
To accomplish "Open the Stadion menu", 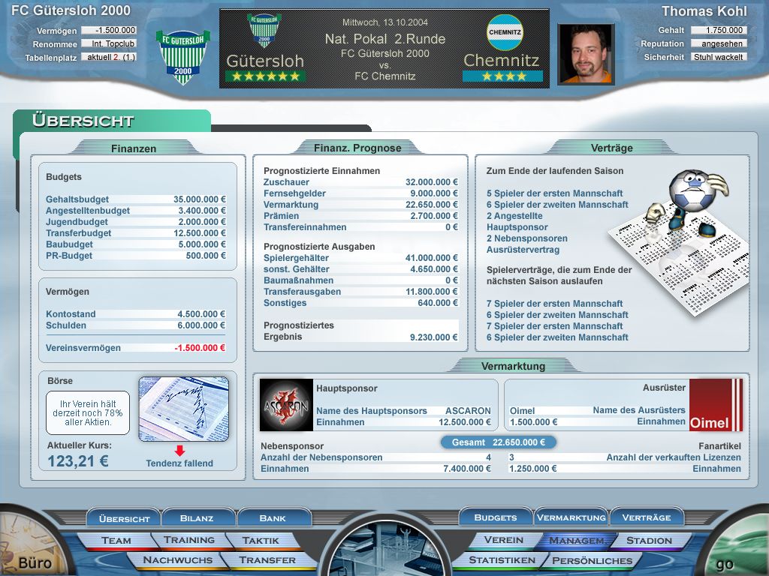I will [649, 540].
